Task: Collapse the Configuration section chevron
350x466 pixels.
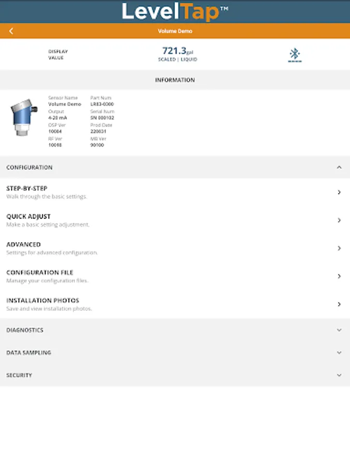Action: [339, 167]
